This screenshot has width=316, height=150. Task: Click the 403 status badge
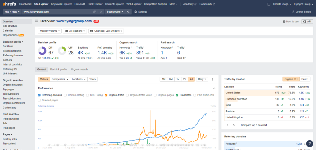[x=96, y=21]
